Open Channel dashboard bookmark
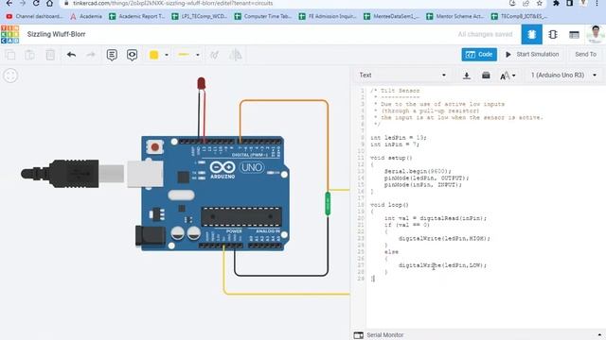This screenshot has width=606, height=340. (34, 16)
